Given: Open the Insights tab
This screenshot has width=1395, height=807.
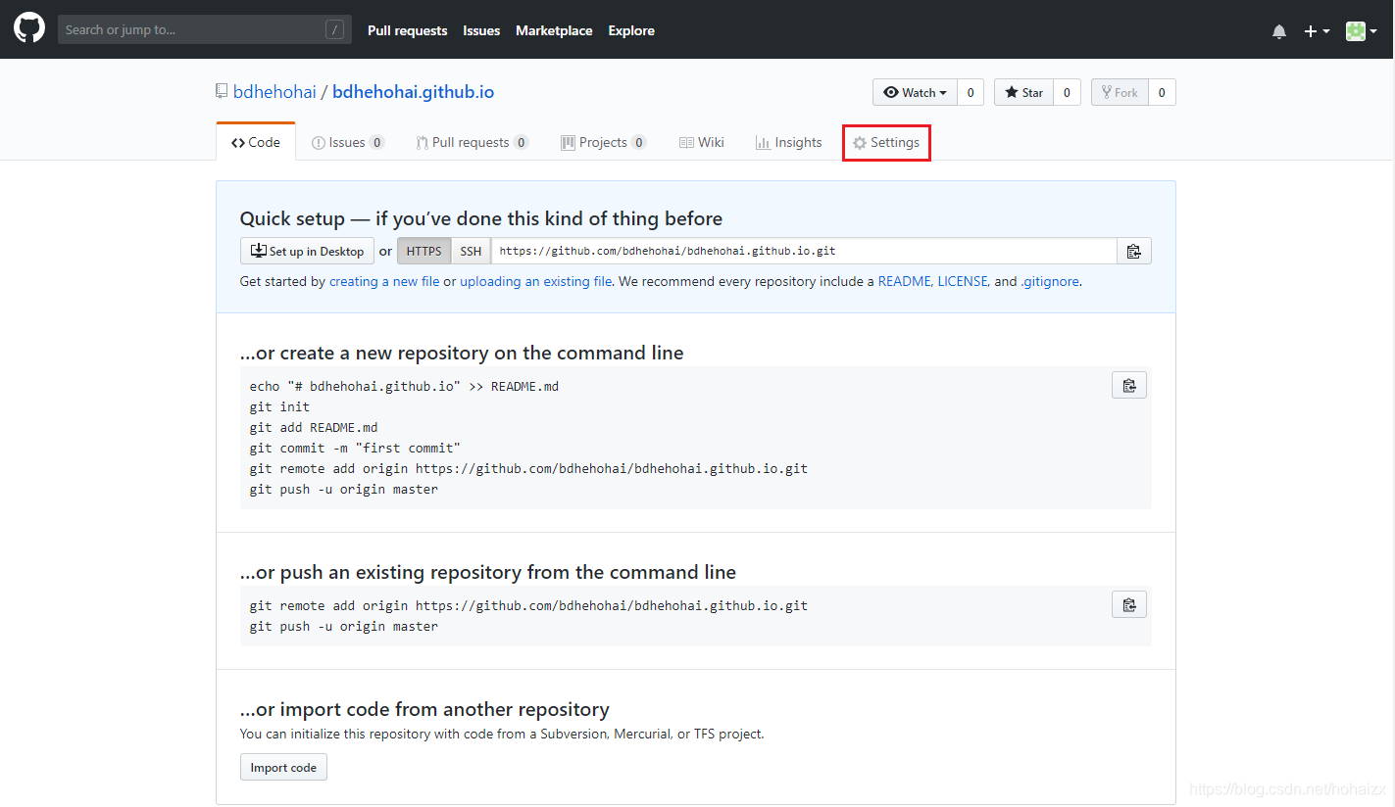Looking at the screenshot, I should pyautogui.click(x=789, y=142).
